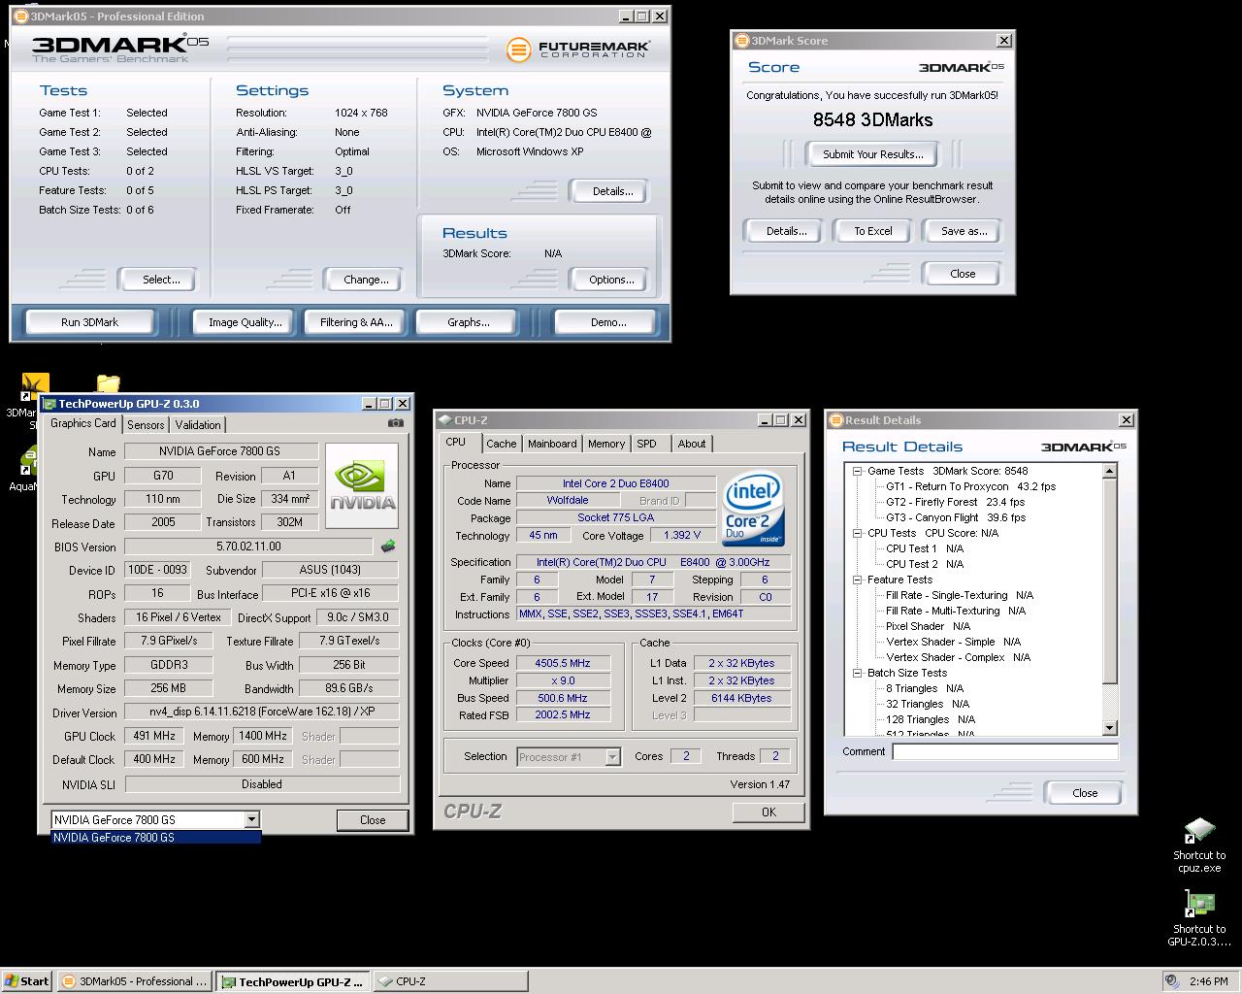Viewport: 1242px width, 994px height.
Task: Click Close button in Result Details
Action: click(1085, 793)
